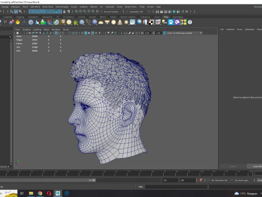Image resolution: width=262 pixels, height=197 pixels.
Task: Toggle wireframe on shaded in panel toolbar
Action: pyautogui.click(x=92, y=33)
